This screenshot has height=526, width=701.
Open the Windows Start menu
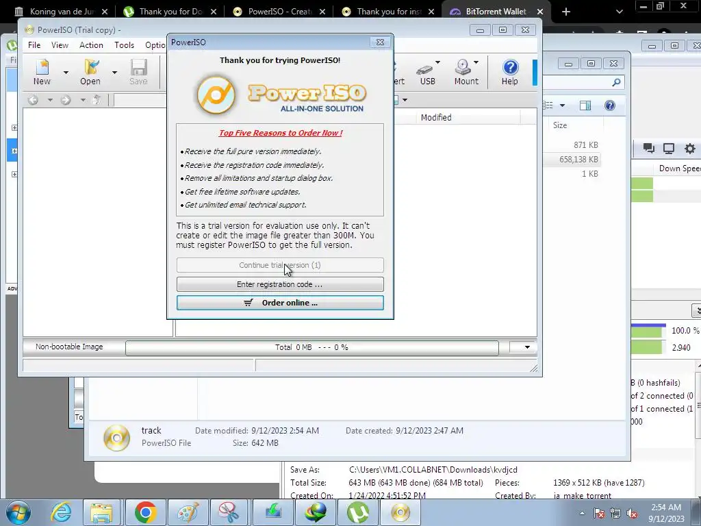pos(18,512)
